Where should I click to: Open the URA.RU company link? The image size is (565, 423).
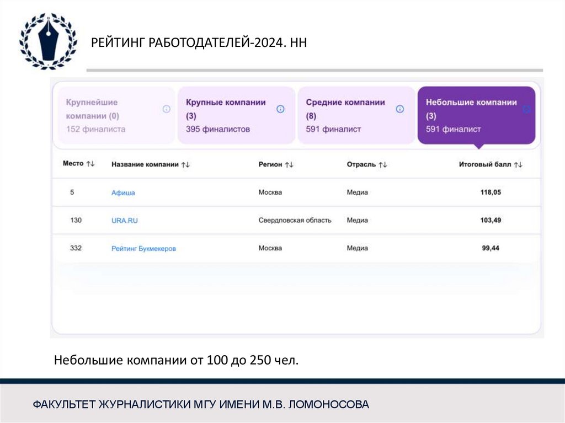point(124,221)
